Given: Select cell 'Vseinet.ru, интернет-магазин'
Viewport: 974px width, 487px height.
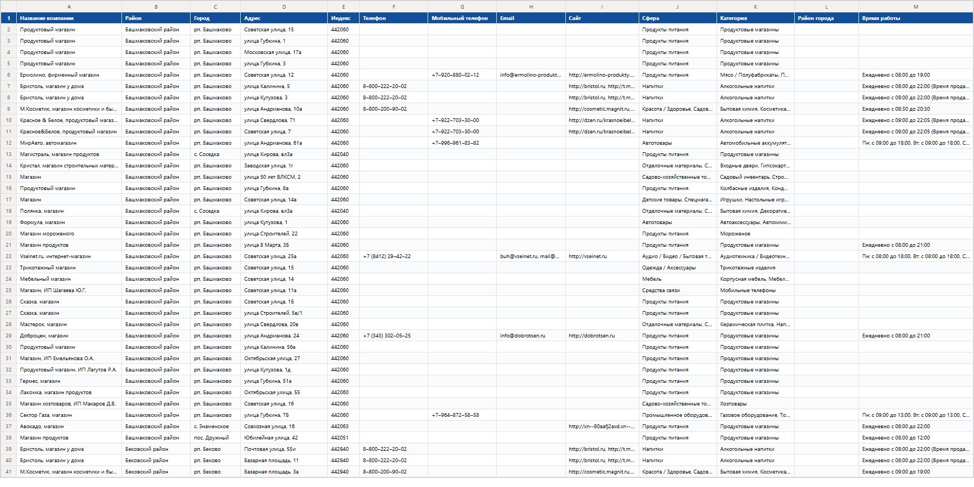Looking at the screenshot, I should pos(69,256).
